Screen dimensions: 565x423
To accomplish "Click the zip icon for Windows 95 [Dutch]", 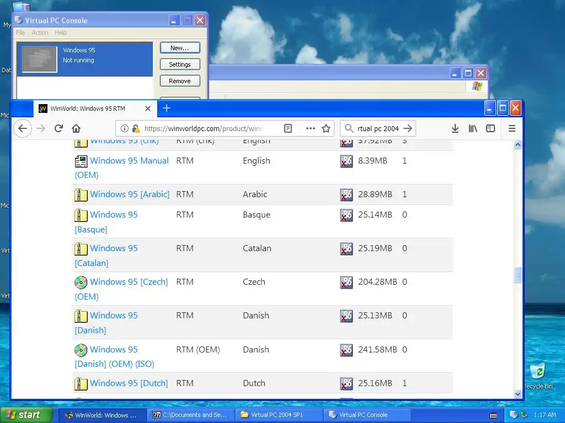I will 81,384.
